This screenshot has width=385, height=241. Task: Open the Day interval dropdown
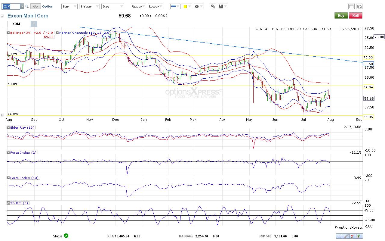pos(113,6)
